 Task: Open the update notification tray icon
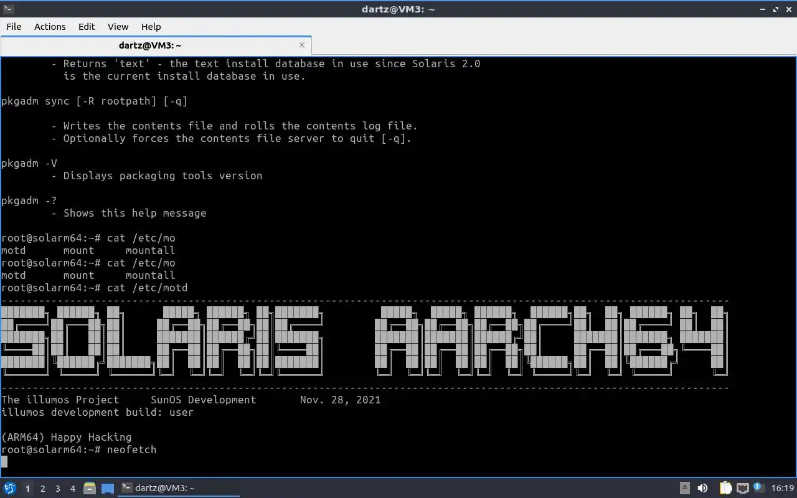758,487
